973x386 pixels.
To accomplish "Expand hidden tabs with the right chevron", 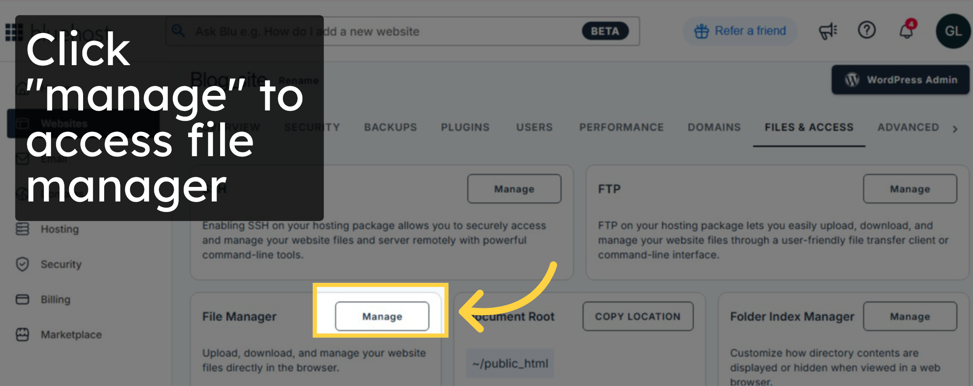I will 956,129.
